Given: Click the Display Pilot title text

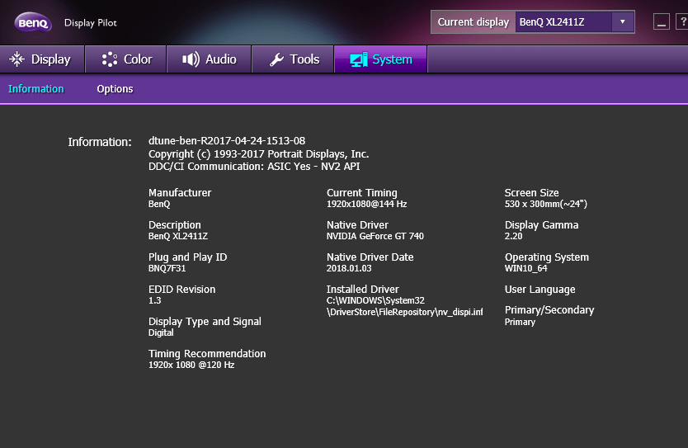Looking at the screenshot, I should 91,23.
